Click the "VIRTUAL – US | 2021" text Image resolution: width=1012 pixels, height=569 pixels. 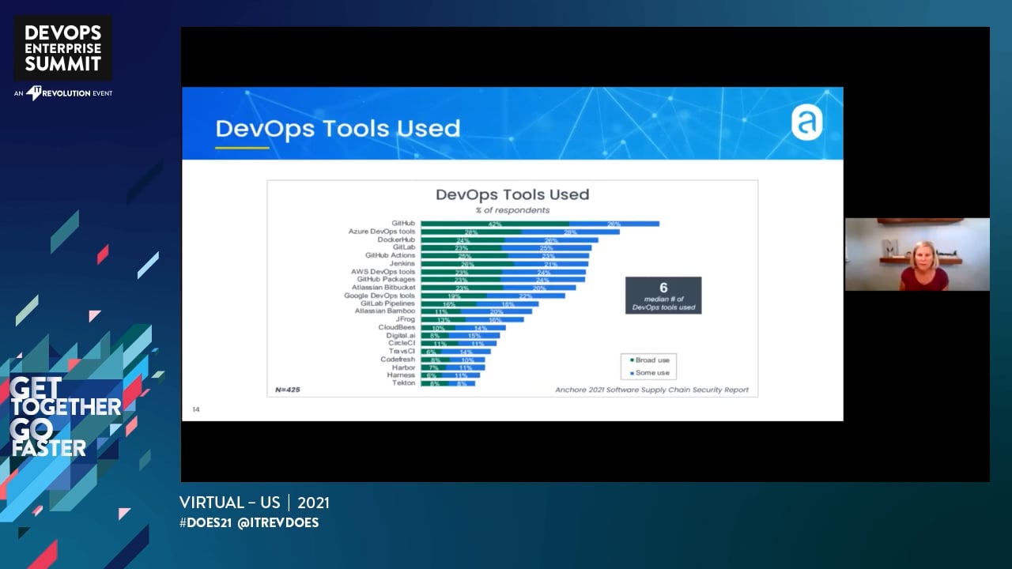(x=255, y=503)
